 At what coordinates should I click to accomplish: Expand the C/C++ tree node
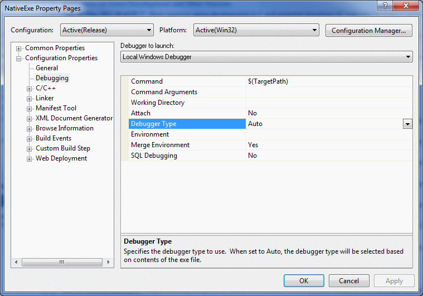pyautogui.click(x=30, y=88)
